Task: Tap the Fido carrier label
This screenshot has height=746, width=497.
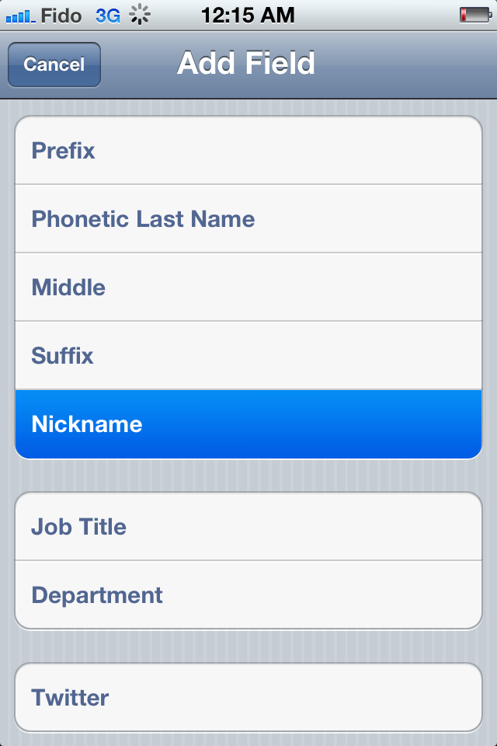Action: pos(61,15)
